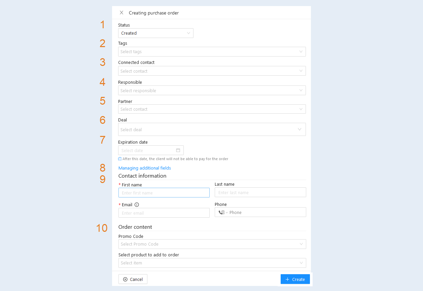The width and height of the screenshot is (423, 291).
Task: Click the Phone number input field
Action: point(268,212)
